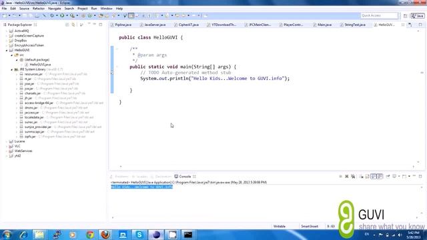
Task: Open the Refactor menu
Action: pyautogui.click(x=39, y=9)
